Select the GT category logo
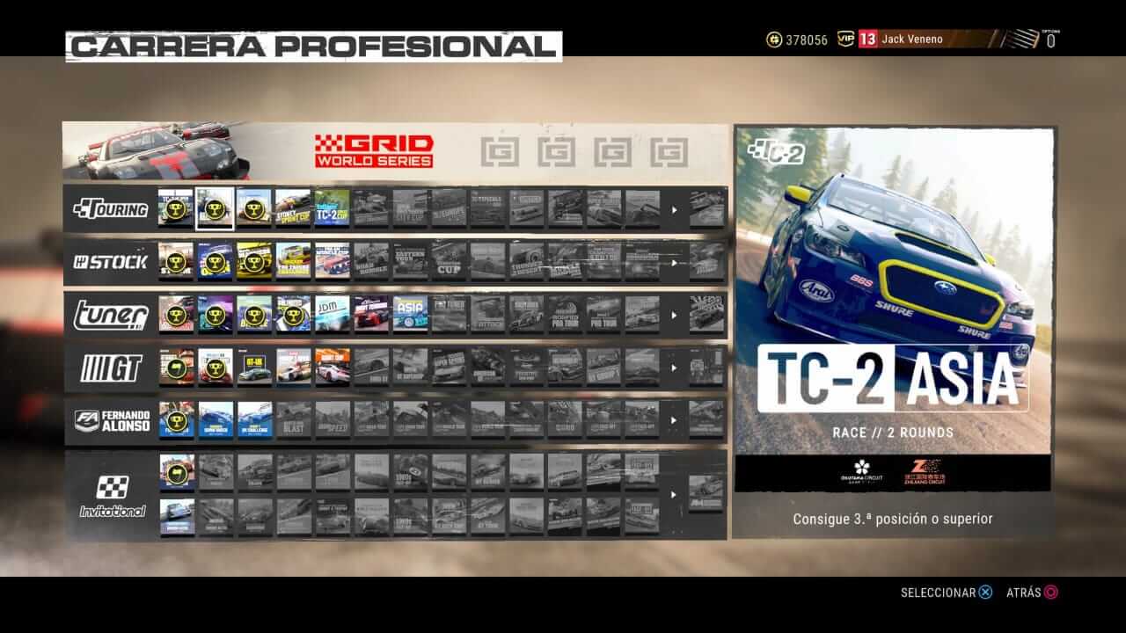 coord(110,367)
